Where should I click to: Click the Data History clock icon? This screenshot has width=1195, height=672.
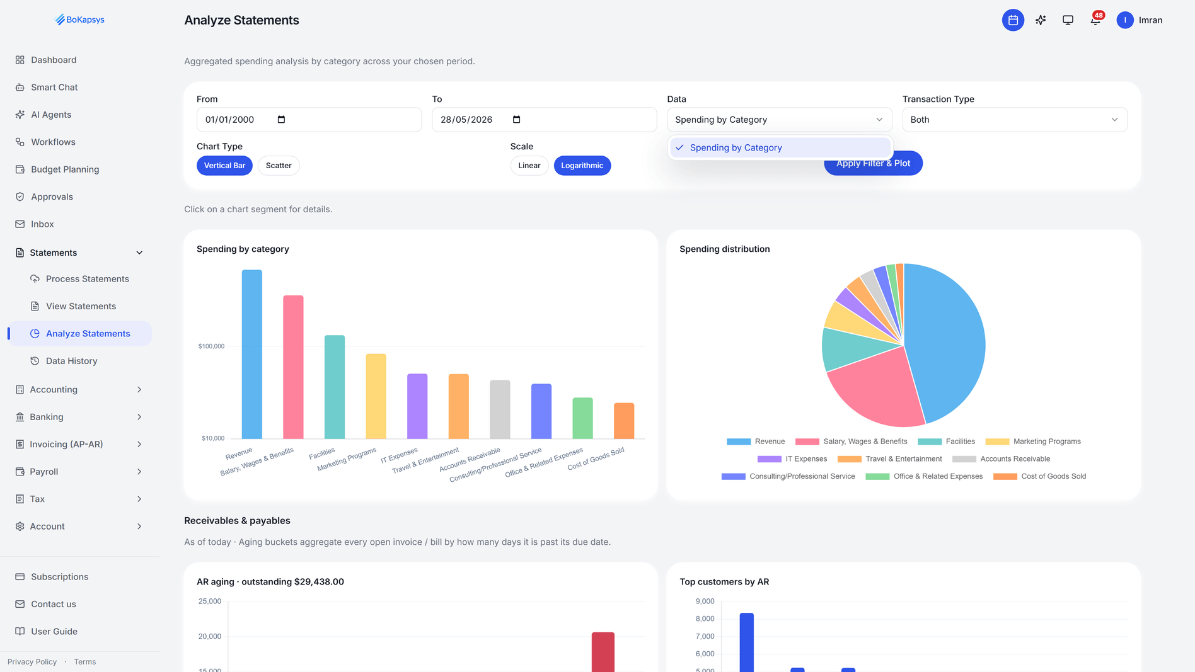point(35,361)
